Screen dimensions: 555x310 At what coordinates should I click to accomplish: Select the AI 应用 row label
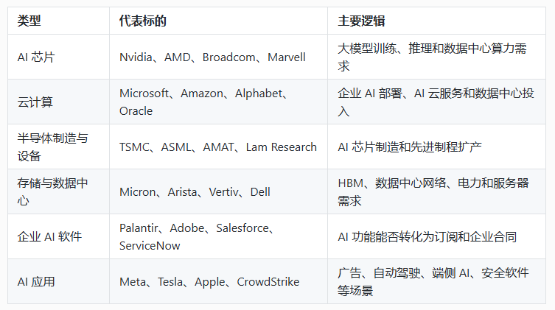[x=58, y=281]
